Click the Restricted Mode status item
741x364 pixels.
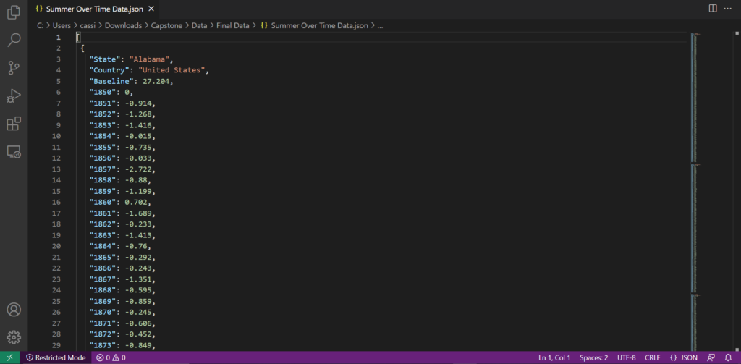tap(56, 357)
